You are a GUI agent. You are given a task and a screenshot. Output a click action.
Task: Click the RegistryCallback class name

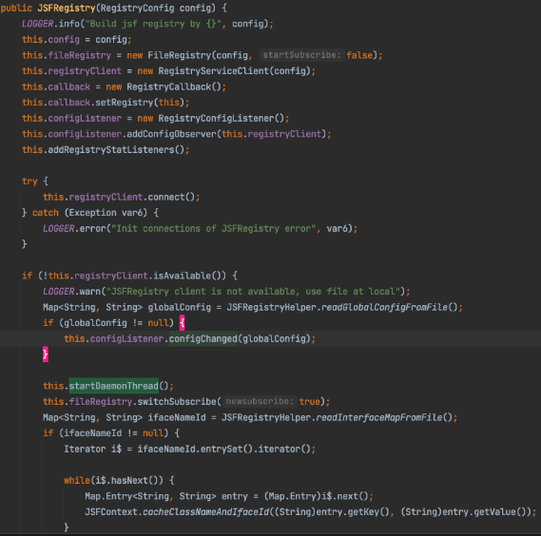coord(168,86)
